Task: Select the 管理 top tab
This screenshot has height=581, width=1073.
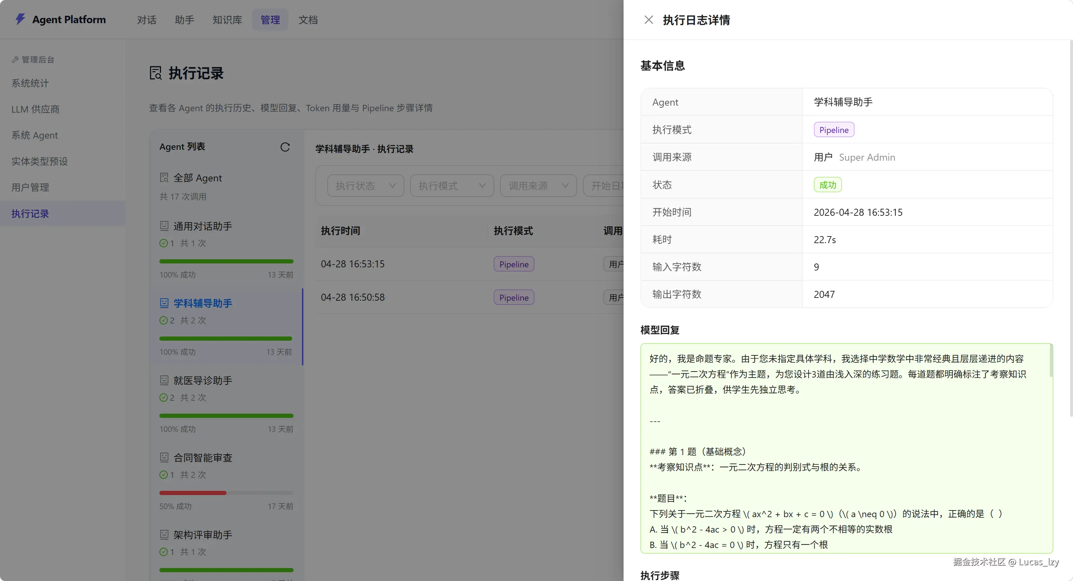Action: pyautogui.click(x=270, y=20)
